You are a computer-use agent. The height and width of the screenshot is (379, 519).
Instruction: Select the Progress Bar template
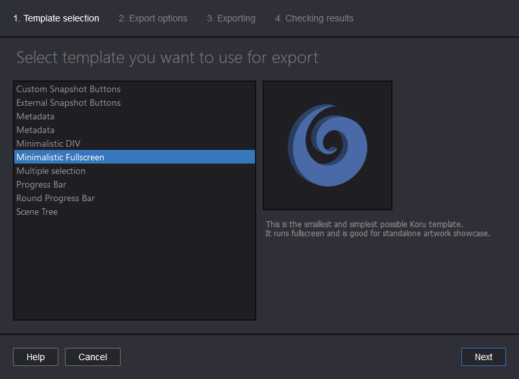coord(41,184)
